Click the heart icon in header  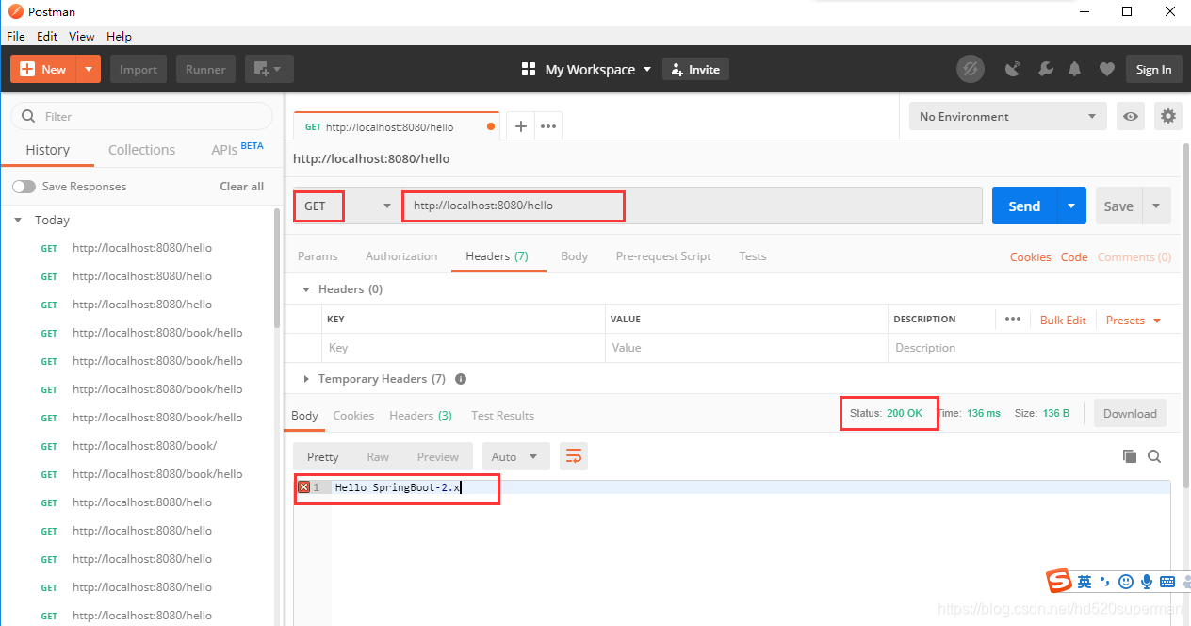(1107, 69)
